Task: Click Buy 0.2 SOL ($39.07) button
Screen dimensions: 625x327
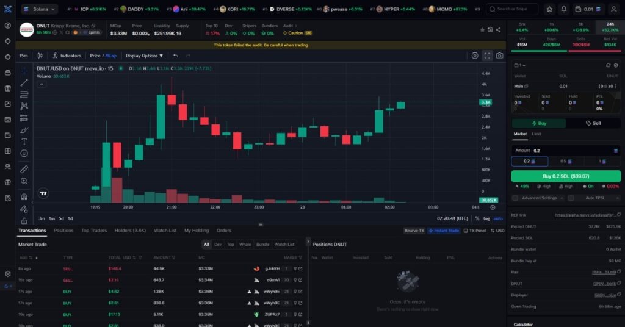Action: pyautogui.click(x=566, y=176)
